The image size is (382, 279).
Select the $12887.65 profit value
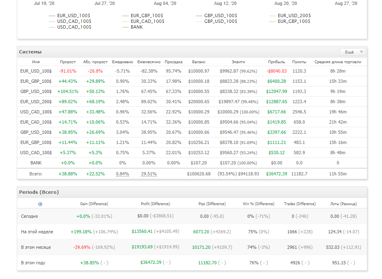[277, 102]
